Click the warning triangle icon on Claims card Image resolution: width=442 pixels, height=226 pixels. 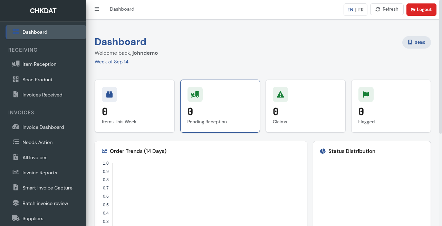[280, 94]
